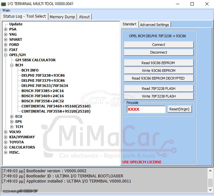
Task: Select CONTINENTAL 70F3558+95320(25320) item
Action: [56, 111]
